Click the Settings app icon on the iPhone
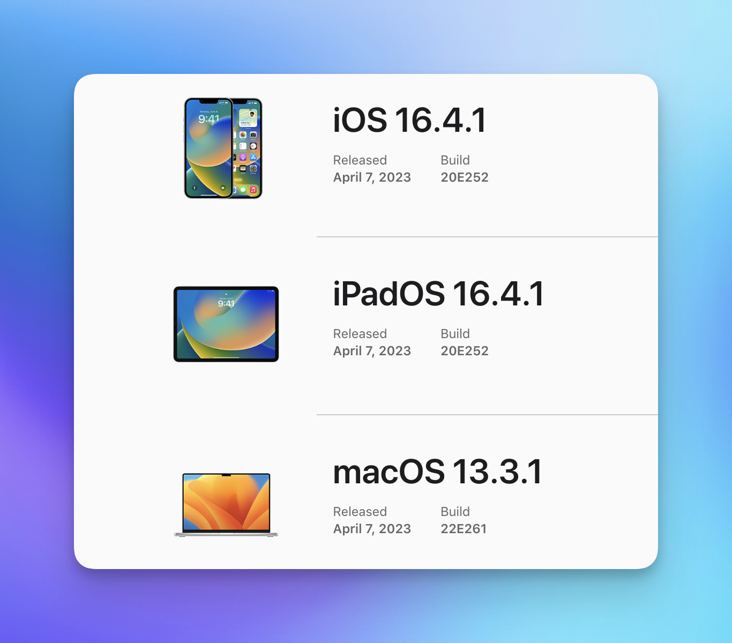732x643 pixels. [x=253, y=169]
